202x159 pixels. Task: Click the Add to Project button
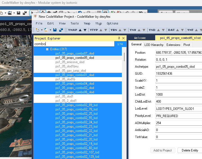(x=163, y=150)
